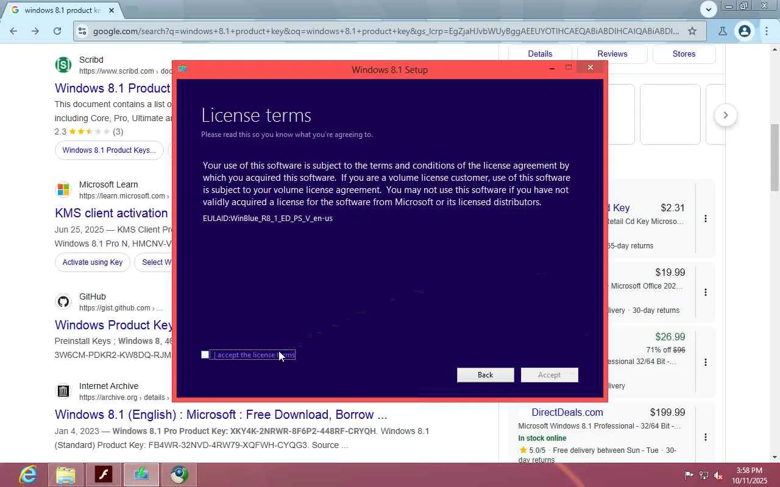The width and height of the screenshot is (780, 487).
Task: Open the GitHub 'Windows Product Key' result
Action: [113, 325]
